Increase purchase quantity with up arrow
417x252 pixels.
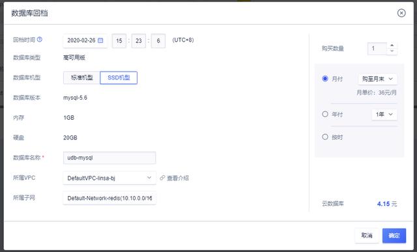tap(392, 46)
